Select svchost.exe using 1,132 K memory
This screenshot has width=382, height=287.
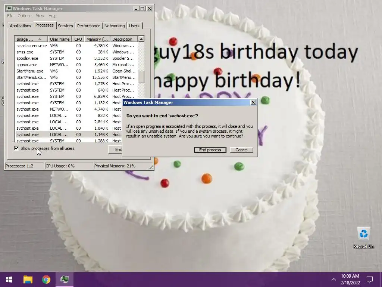pos(69,103)
